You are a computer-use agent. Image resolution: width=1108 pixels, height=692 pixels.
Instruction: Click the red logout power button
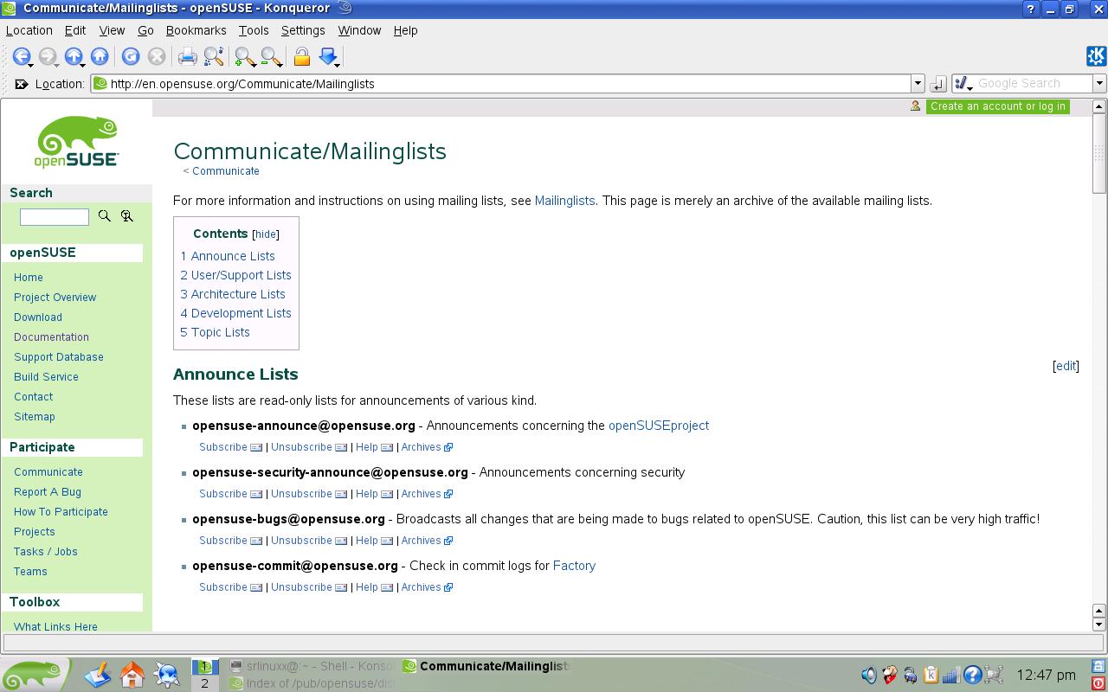pos(1099,683)
